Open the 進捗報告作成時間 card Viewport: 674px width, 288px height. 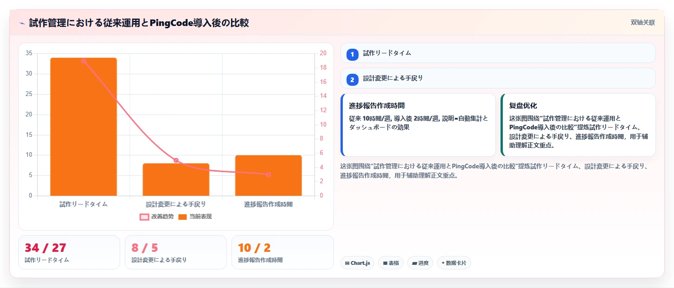point(418,125)
